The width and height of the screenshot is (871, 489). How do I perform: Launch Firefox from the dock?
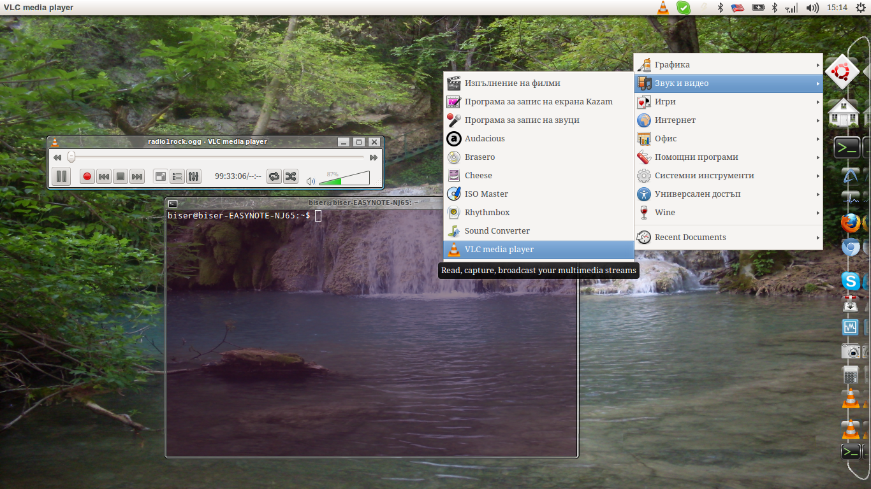[x=850, y=223]
